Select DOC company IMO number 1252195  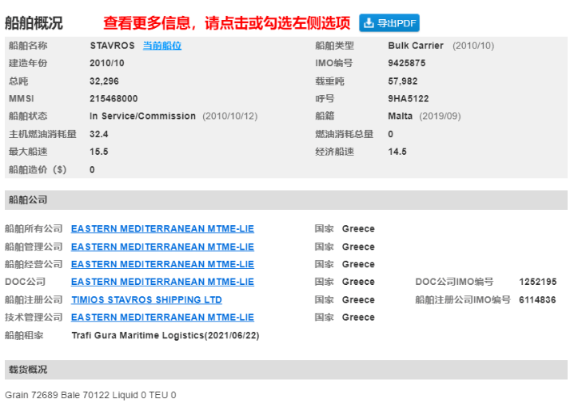(538, 282)
